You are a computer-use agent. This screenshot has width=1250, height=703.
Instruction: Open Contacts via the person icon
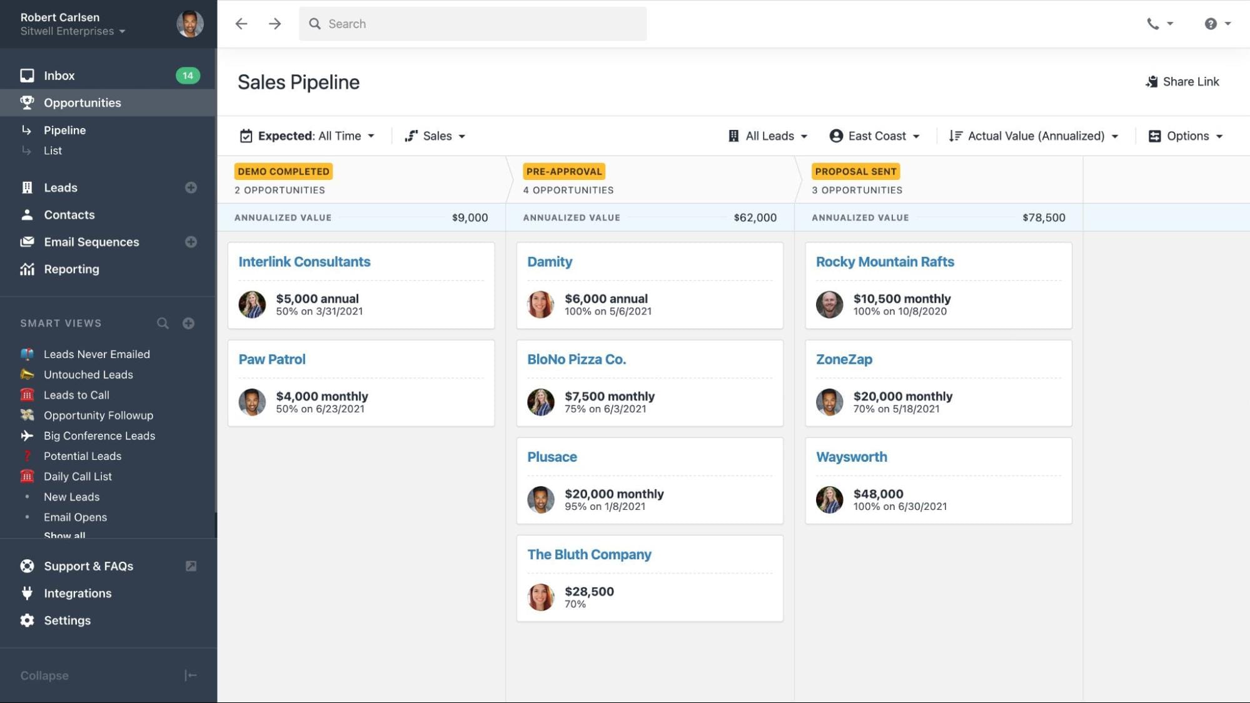point(28,214)
